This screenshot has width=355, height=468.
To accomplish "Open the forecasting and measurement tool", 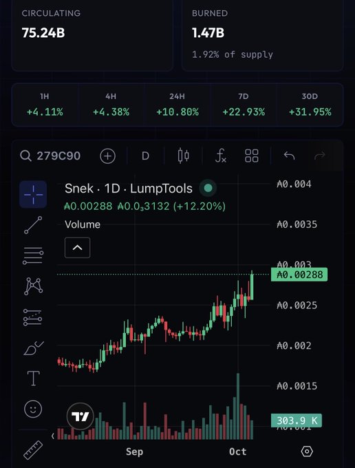I will click(33, 317).
